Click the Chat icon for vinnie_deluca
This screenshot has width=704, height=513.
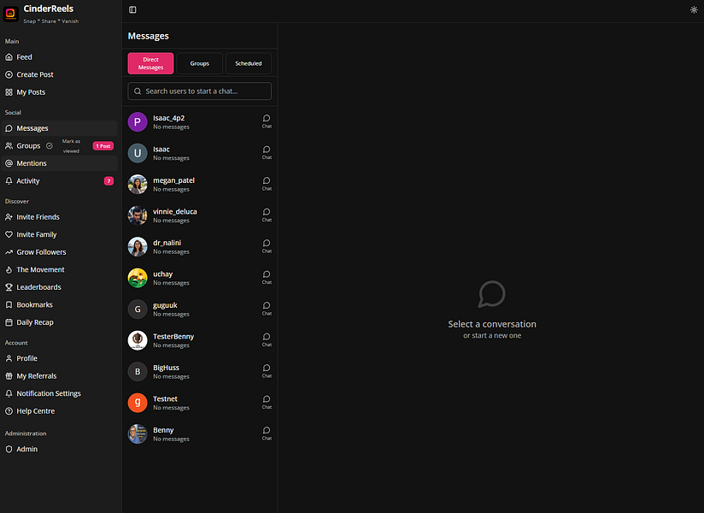click(267, 215)
